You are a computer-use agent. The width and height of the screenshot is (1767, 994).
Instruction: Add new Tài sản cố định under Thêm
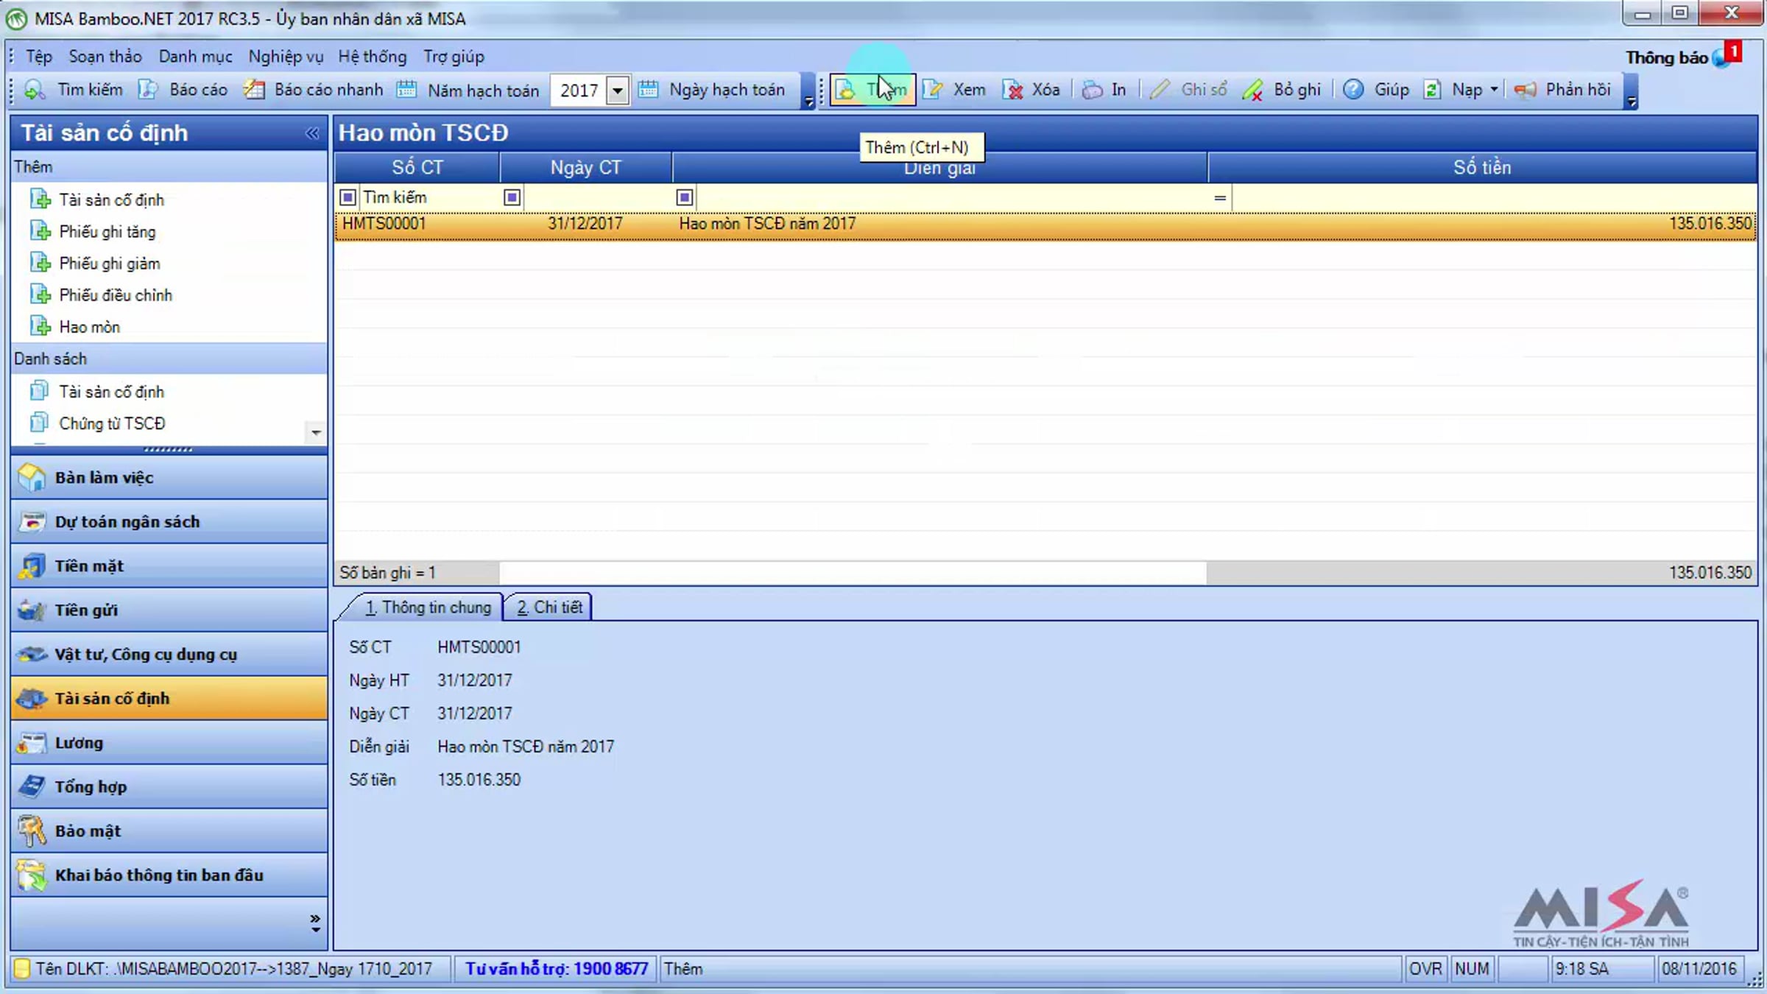98,200
